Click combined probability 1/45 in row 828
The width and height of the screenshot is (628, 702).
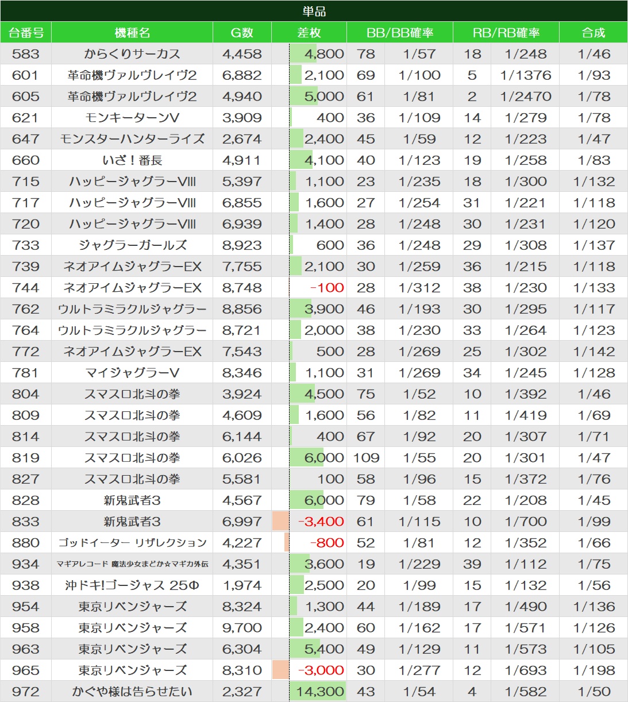pyautogui.click(x=594, y=500)
